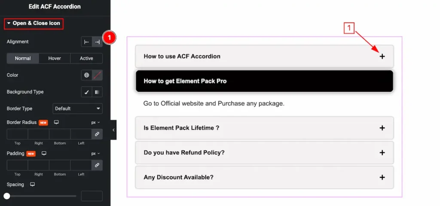The width and height of the screenshot is (440, 206).
Task: Switch to the Active tab
Action: coord(86,58)
